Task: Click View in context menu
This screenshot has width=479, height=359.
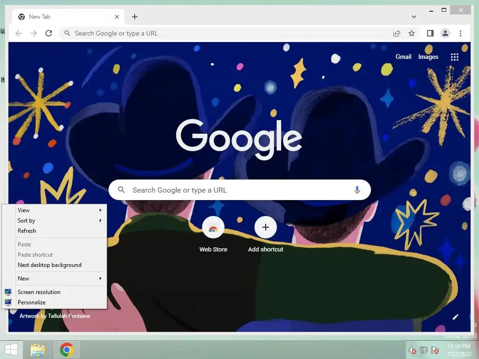Action: (55, 210)
